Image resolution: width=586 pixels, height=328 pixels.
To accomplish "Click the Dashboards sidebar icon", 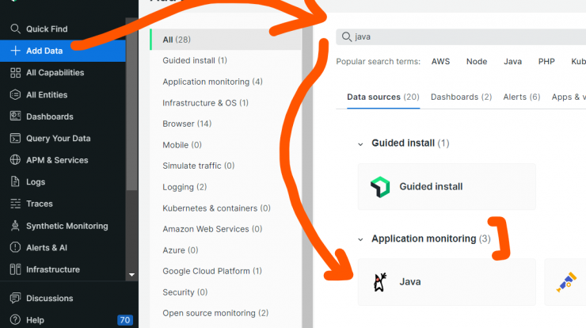I will 15,116.
